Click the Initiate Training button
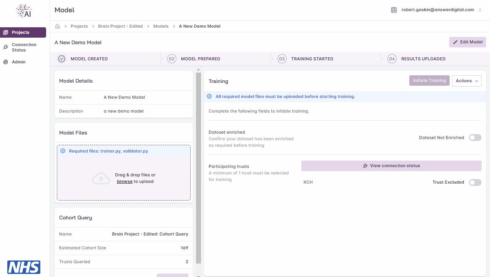The width and height of the screenshot is (490, 277). tap(429, 81)
